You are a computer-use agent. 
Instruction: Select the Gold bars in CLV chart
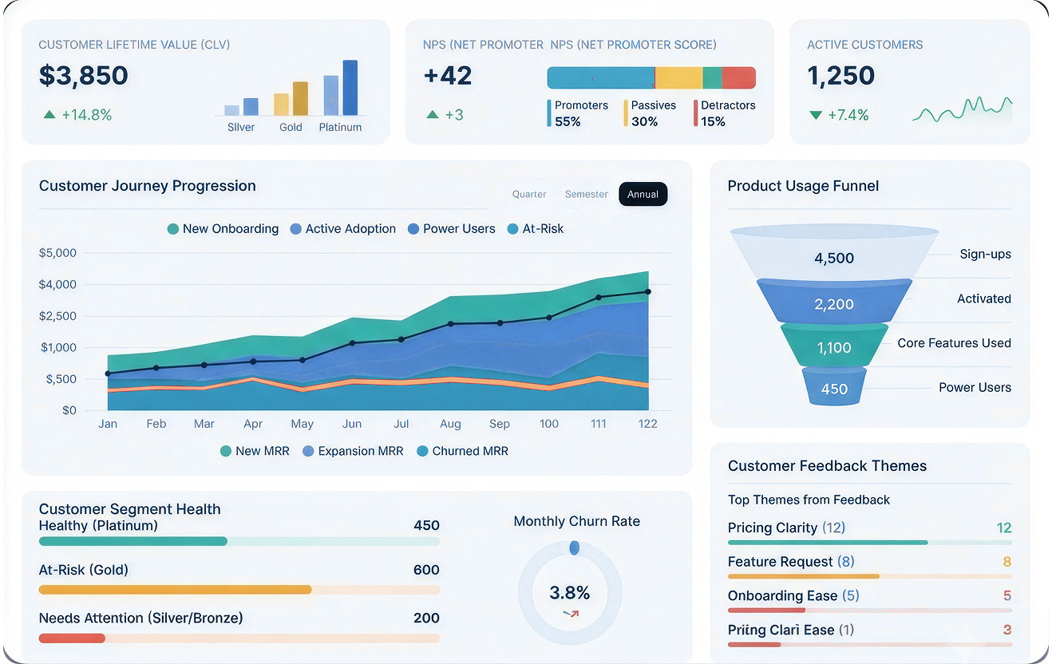coord(291,99)
